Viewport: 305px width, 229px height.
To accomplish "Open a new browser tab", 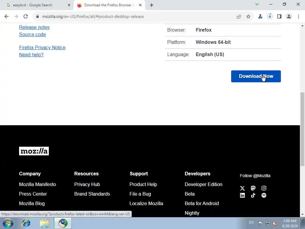I will [152, 5].
